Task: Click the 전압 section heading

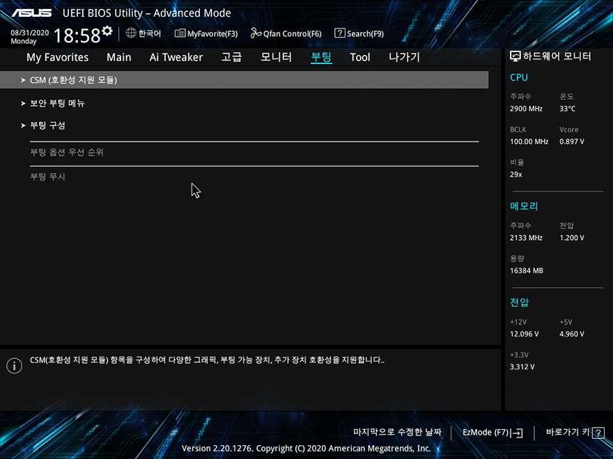Action: (x=519, y=303)
